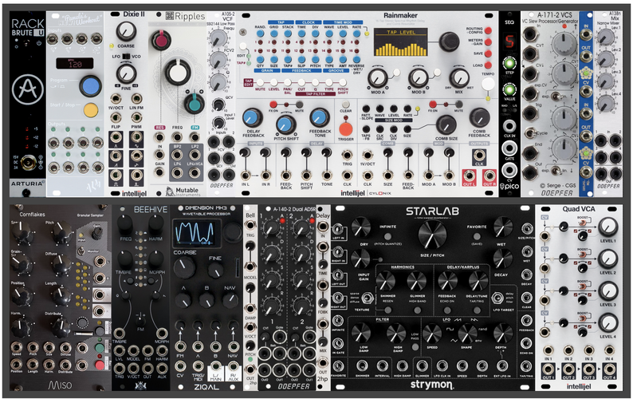The height and width of the screenshot is (399, 633).
Task: Click the red SAVE button on Rainmaker
Action: tap(488, 53)
